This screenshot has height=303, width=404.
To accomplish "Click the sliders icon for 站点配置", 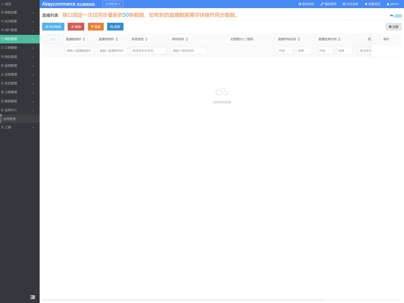I will 3,21.
